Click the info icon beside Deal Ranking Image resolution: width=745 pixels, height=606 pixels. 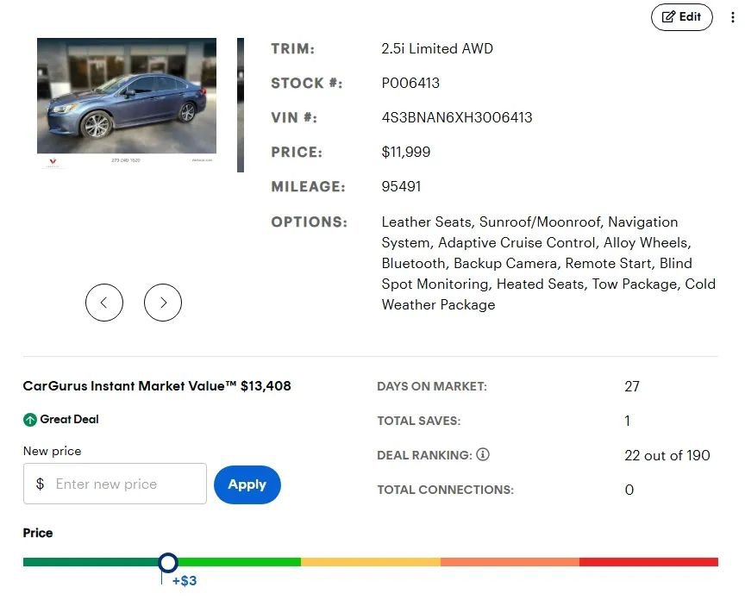coord(483,455)
